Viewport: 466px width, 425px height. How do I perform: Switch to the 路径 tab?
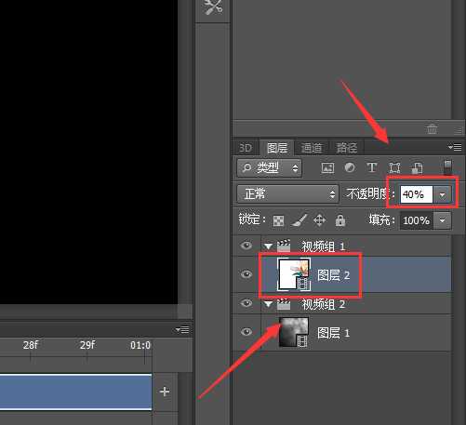pos(347,148)
